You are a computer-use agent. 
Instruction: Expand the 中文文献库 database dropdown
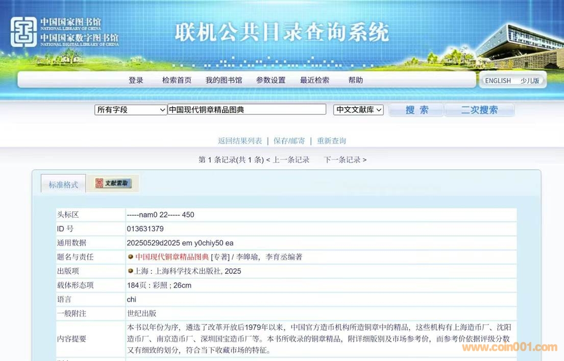(358, 110)
